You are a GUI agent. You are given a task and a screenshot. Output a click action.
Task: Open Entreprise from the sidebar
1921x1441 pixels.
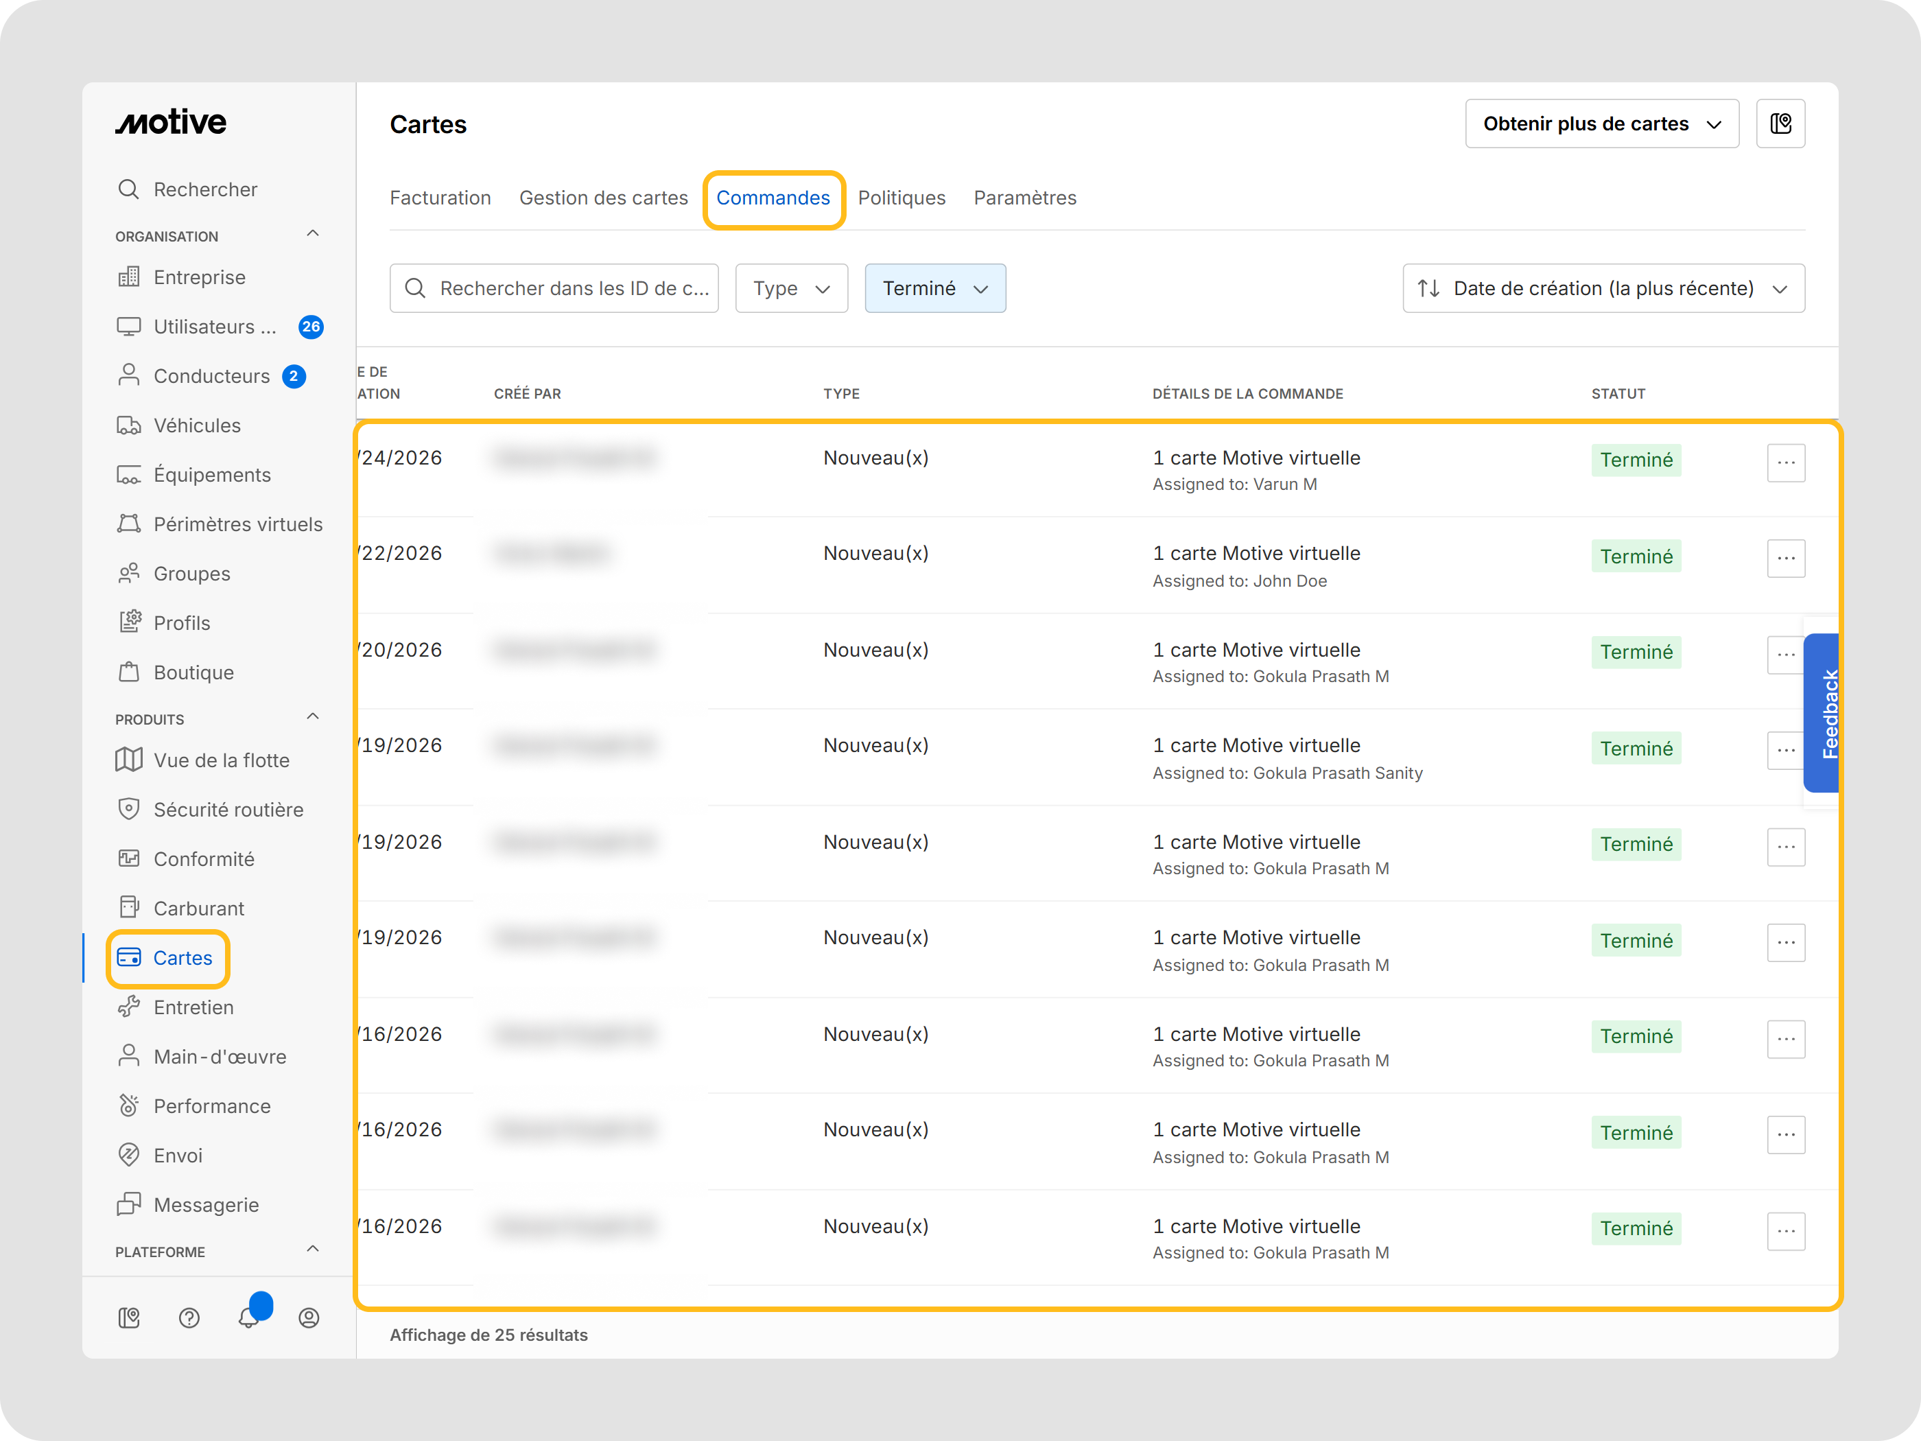182,277
